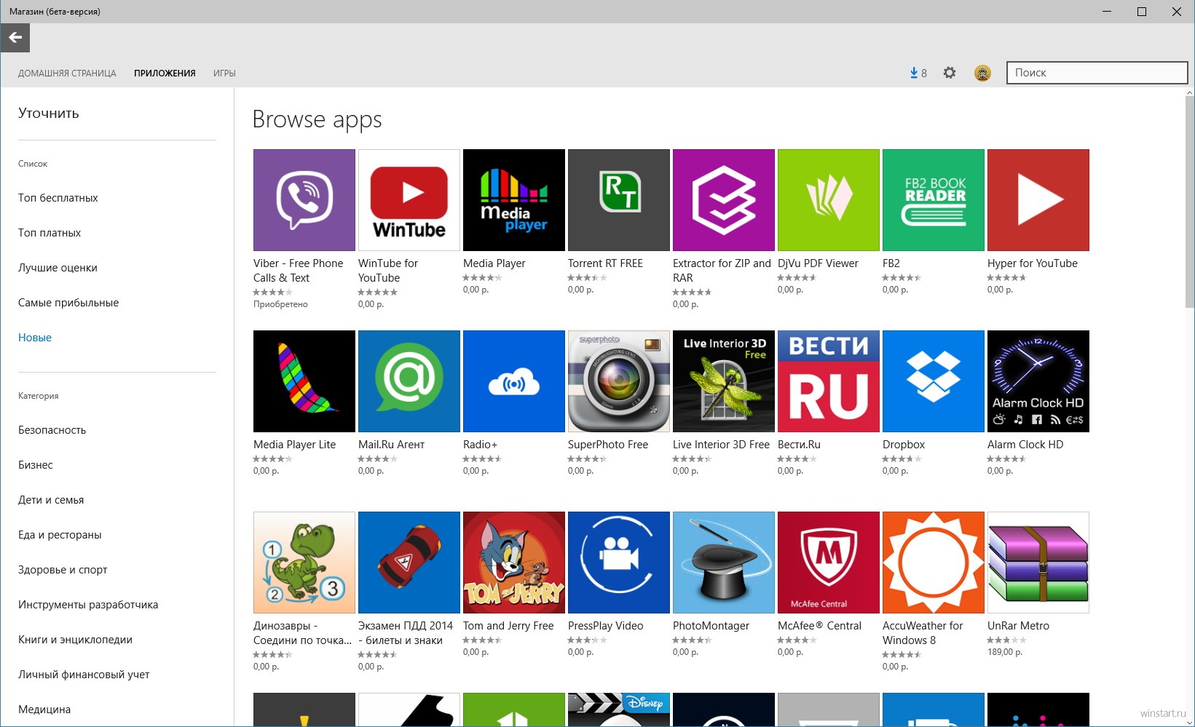Open the downloads indicator showing 8
Viewport: 1195px width, 727px height.
[x=918, y=73]
